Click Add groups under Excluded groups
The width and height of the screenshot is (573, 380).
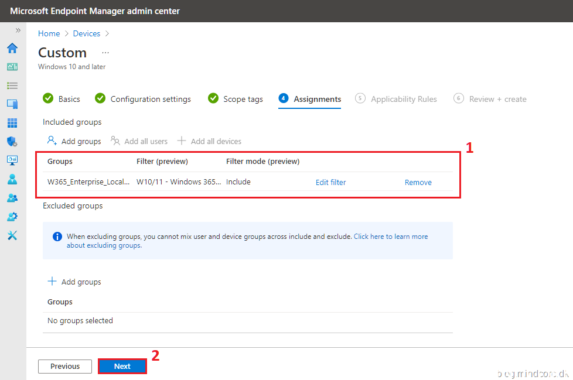pyautogui.click(x=74, y=282)
